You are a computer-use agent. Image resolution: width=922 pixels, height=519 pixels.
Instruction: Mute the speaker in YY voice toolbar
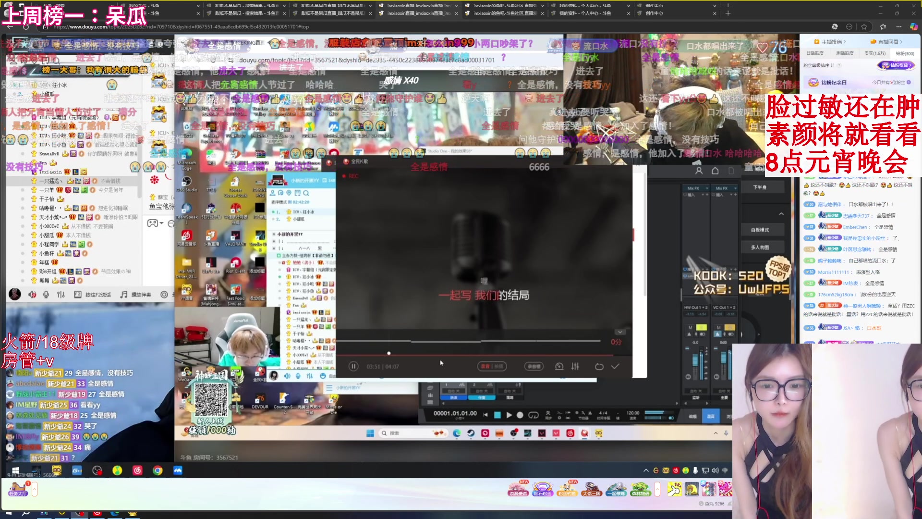pyautogui.click(x=32, y=295)
